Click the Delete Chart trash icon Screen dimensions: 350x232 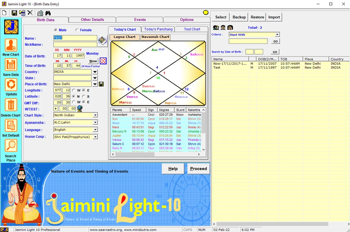(11, 105)
